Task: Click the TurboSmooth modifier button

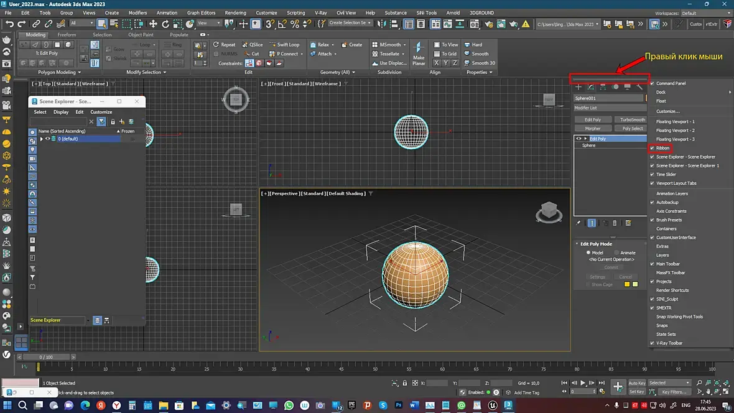Action: coord(632,119)
